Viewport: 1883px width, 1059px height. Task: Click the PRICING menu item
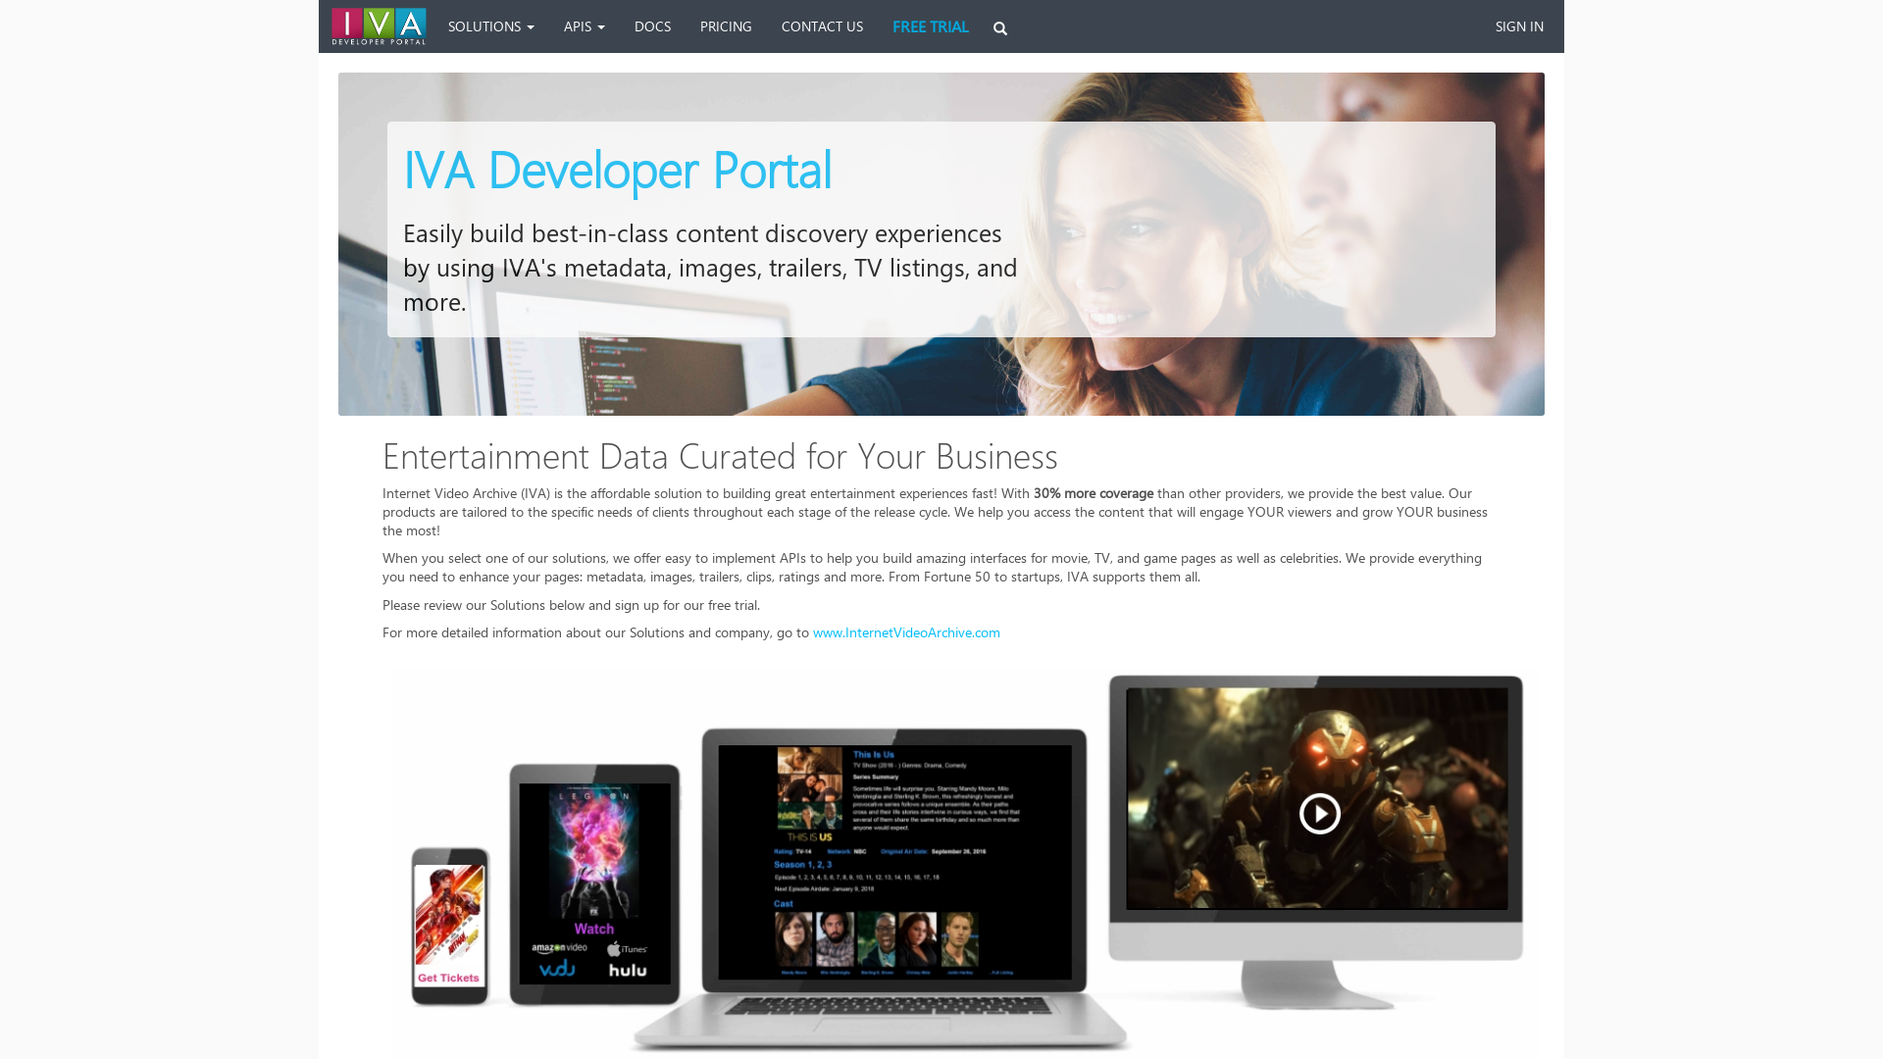726,25
